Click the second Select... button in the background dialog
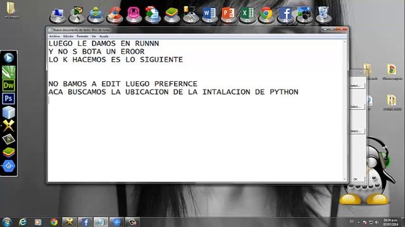Screen dimensions: 405x227 [357, 107]
